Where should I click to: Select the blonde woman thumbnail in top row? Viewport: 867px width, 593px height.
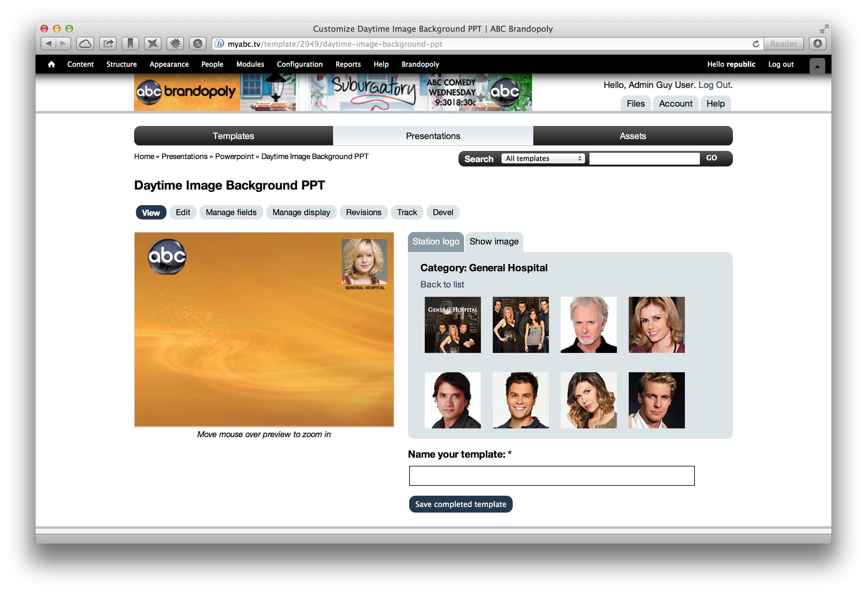656,325
